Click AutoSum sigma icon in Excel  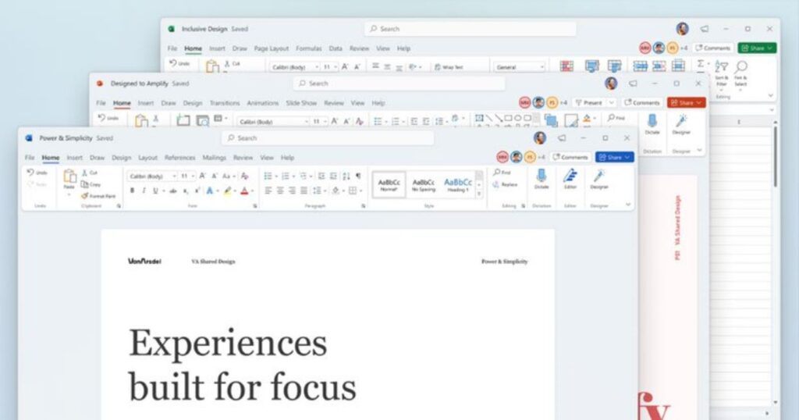point(701,64)
